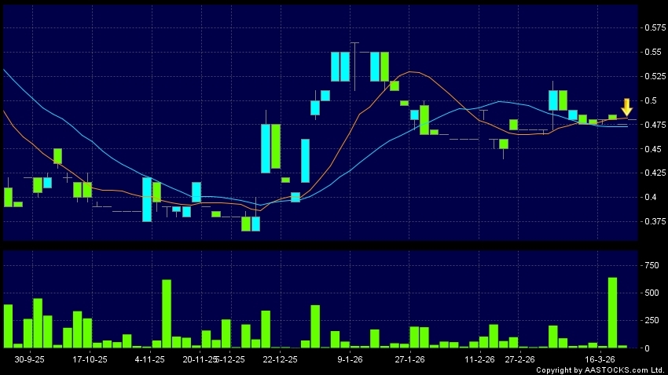The height and width of the screenshot is (375, 668).
Task: Select the 0.45 price axis label
Action: 651,149
